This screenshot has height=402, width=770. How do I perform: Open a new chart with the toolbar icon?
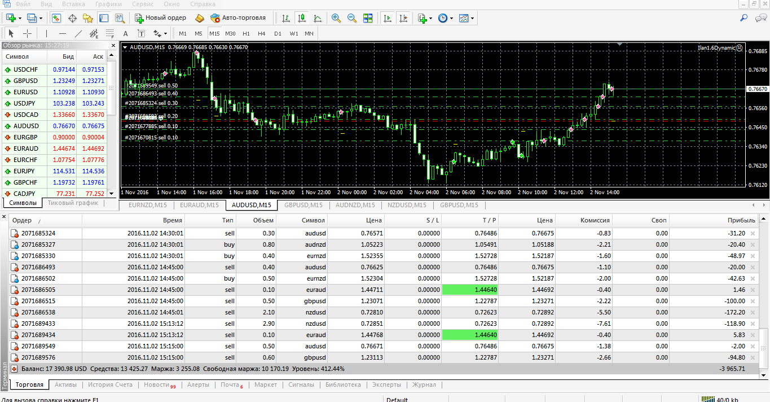tap(10, 18)
